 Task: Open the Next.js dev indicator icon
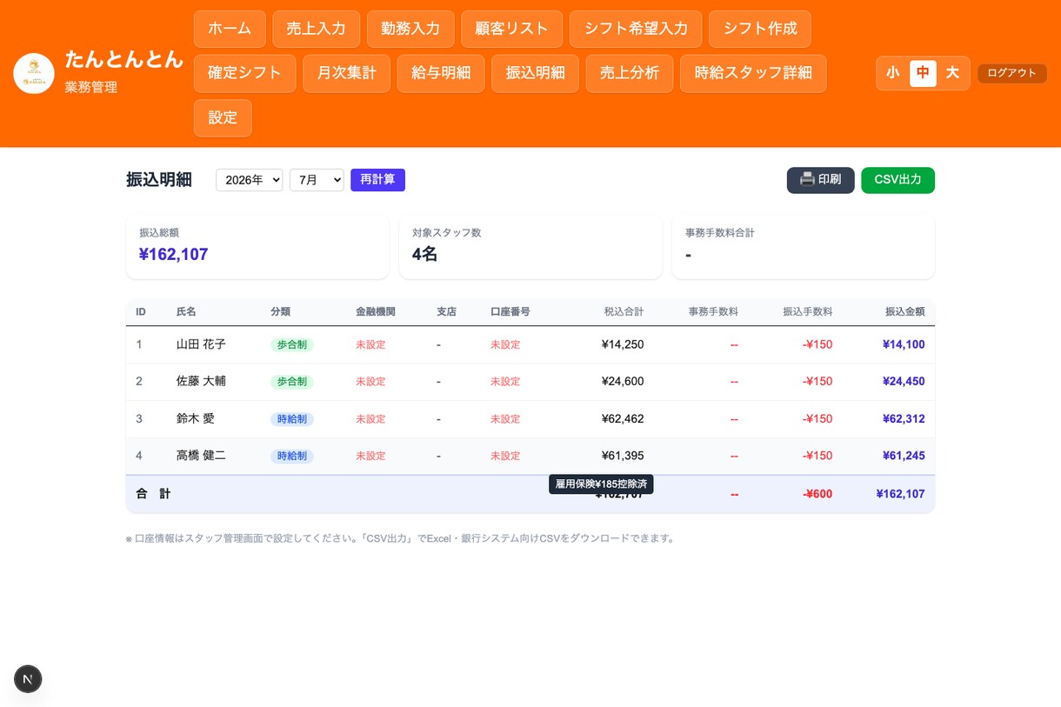(28, 679)
